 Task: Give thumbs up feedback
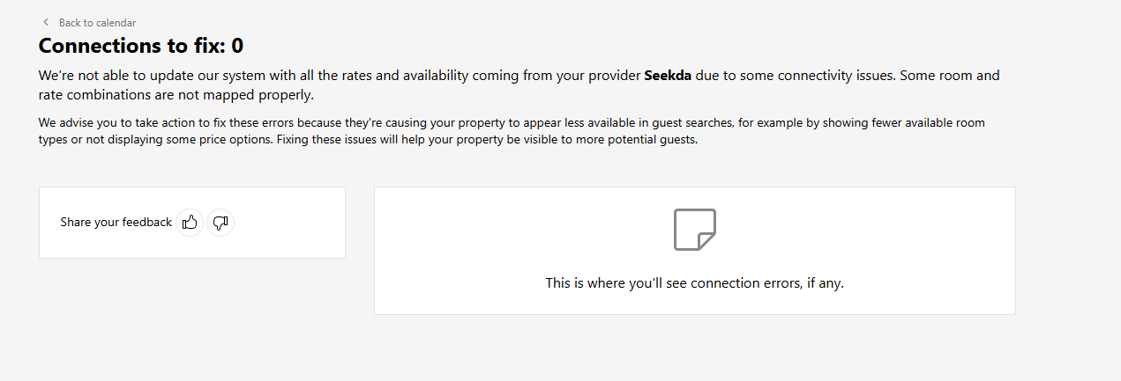(x=190, y=223)
